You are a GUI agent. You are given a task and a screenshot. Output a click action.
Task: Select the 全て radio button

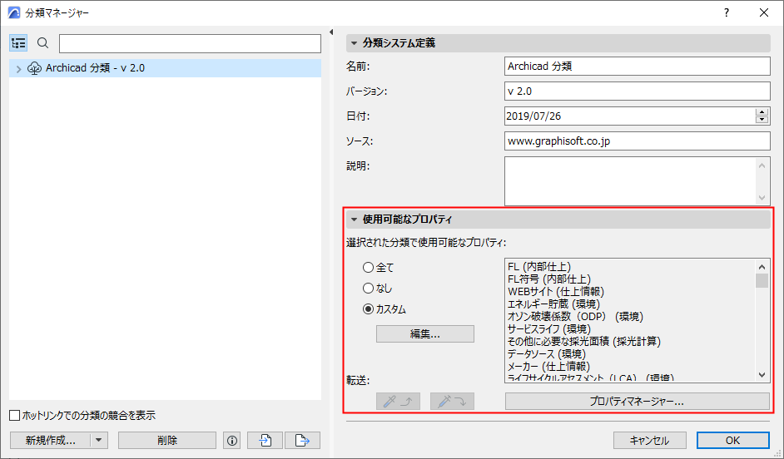point(369,268)
